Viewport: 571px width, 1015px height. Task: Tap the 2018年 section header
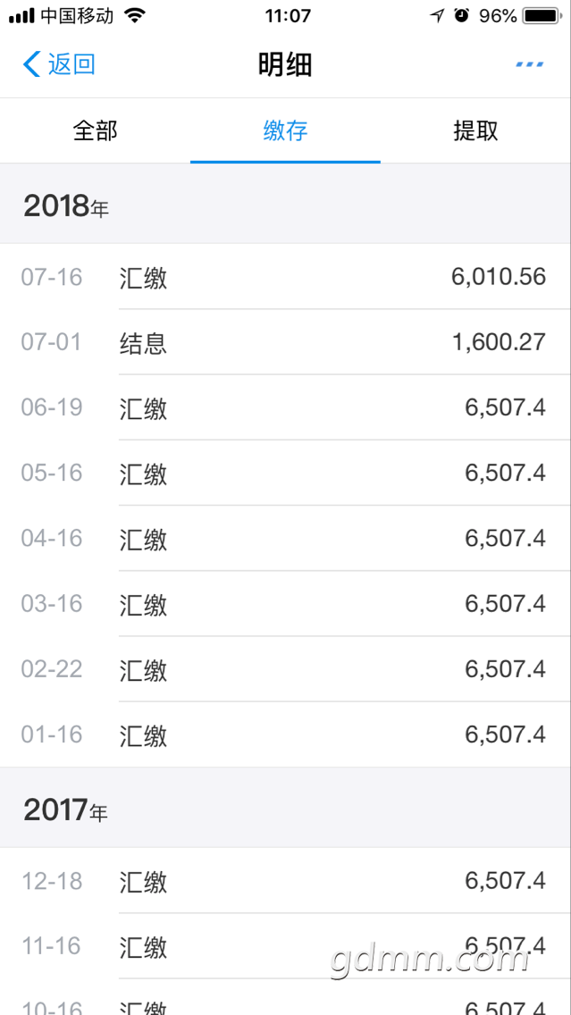(x=286, y=203)
